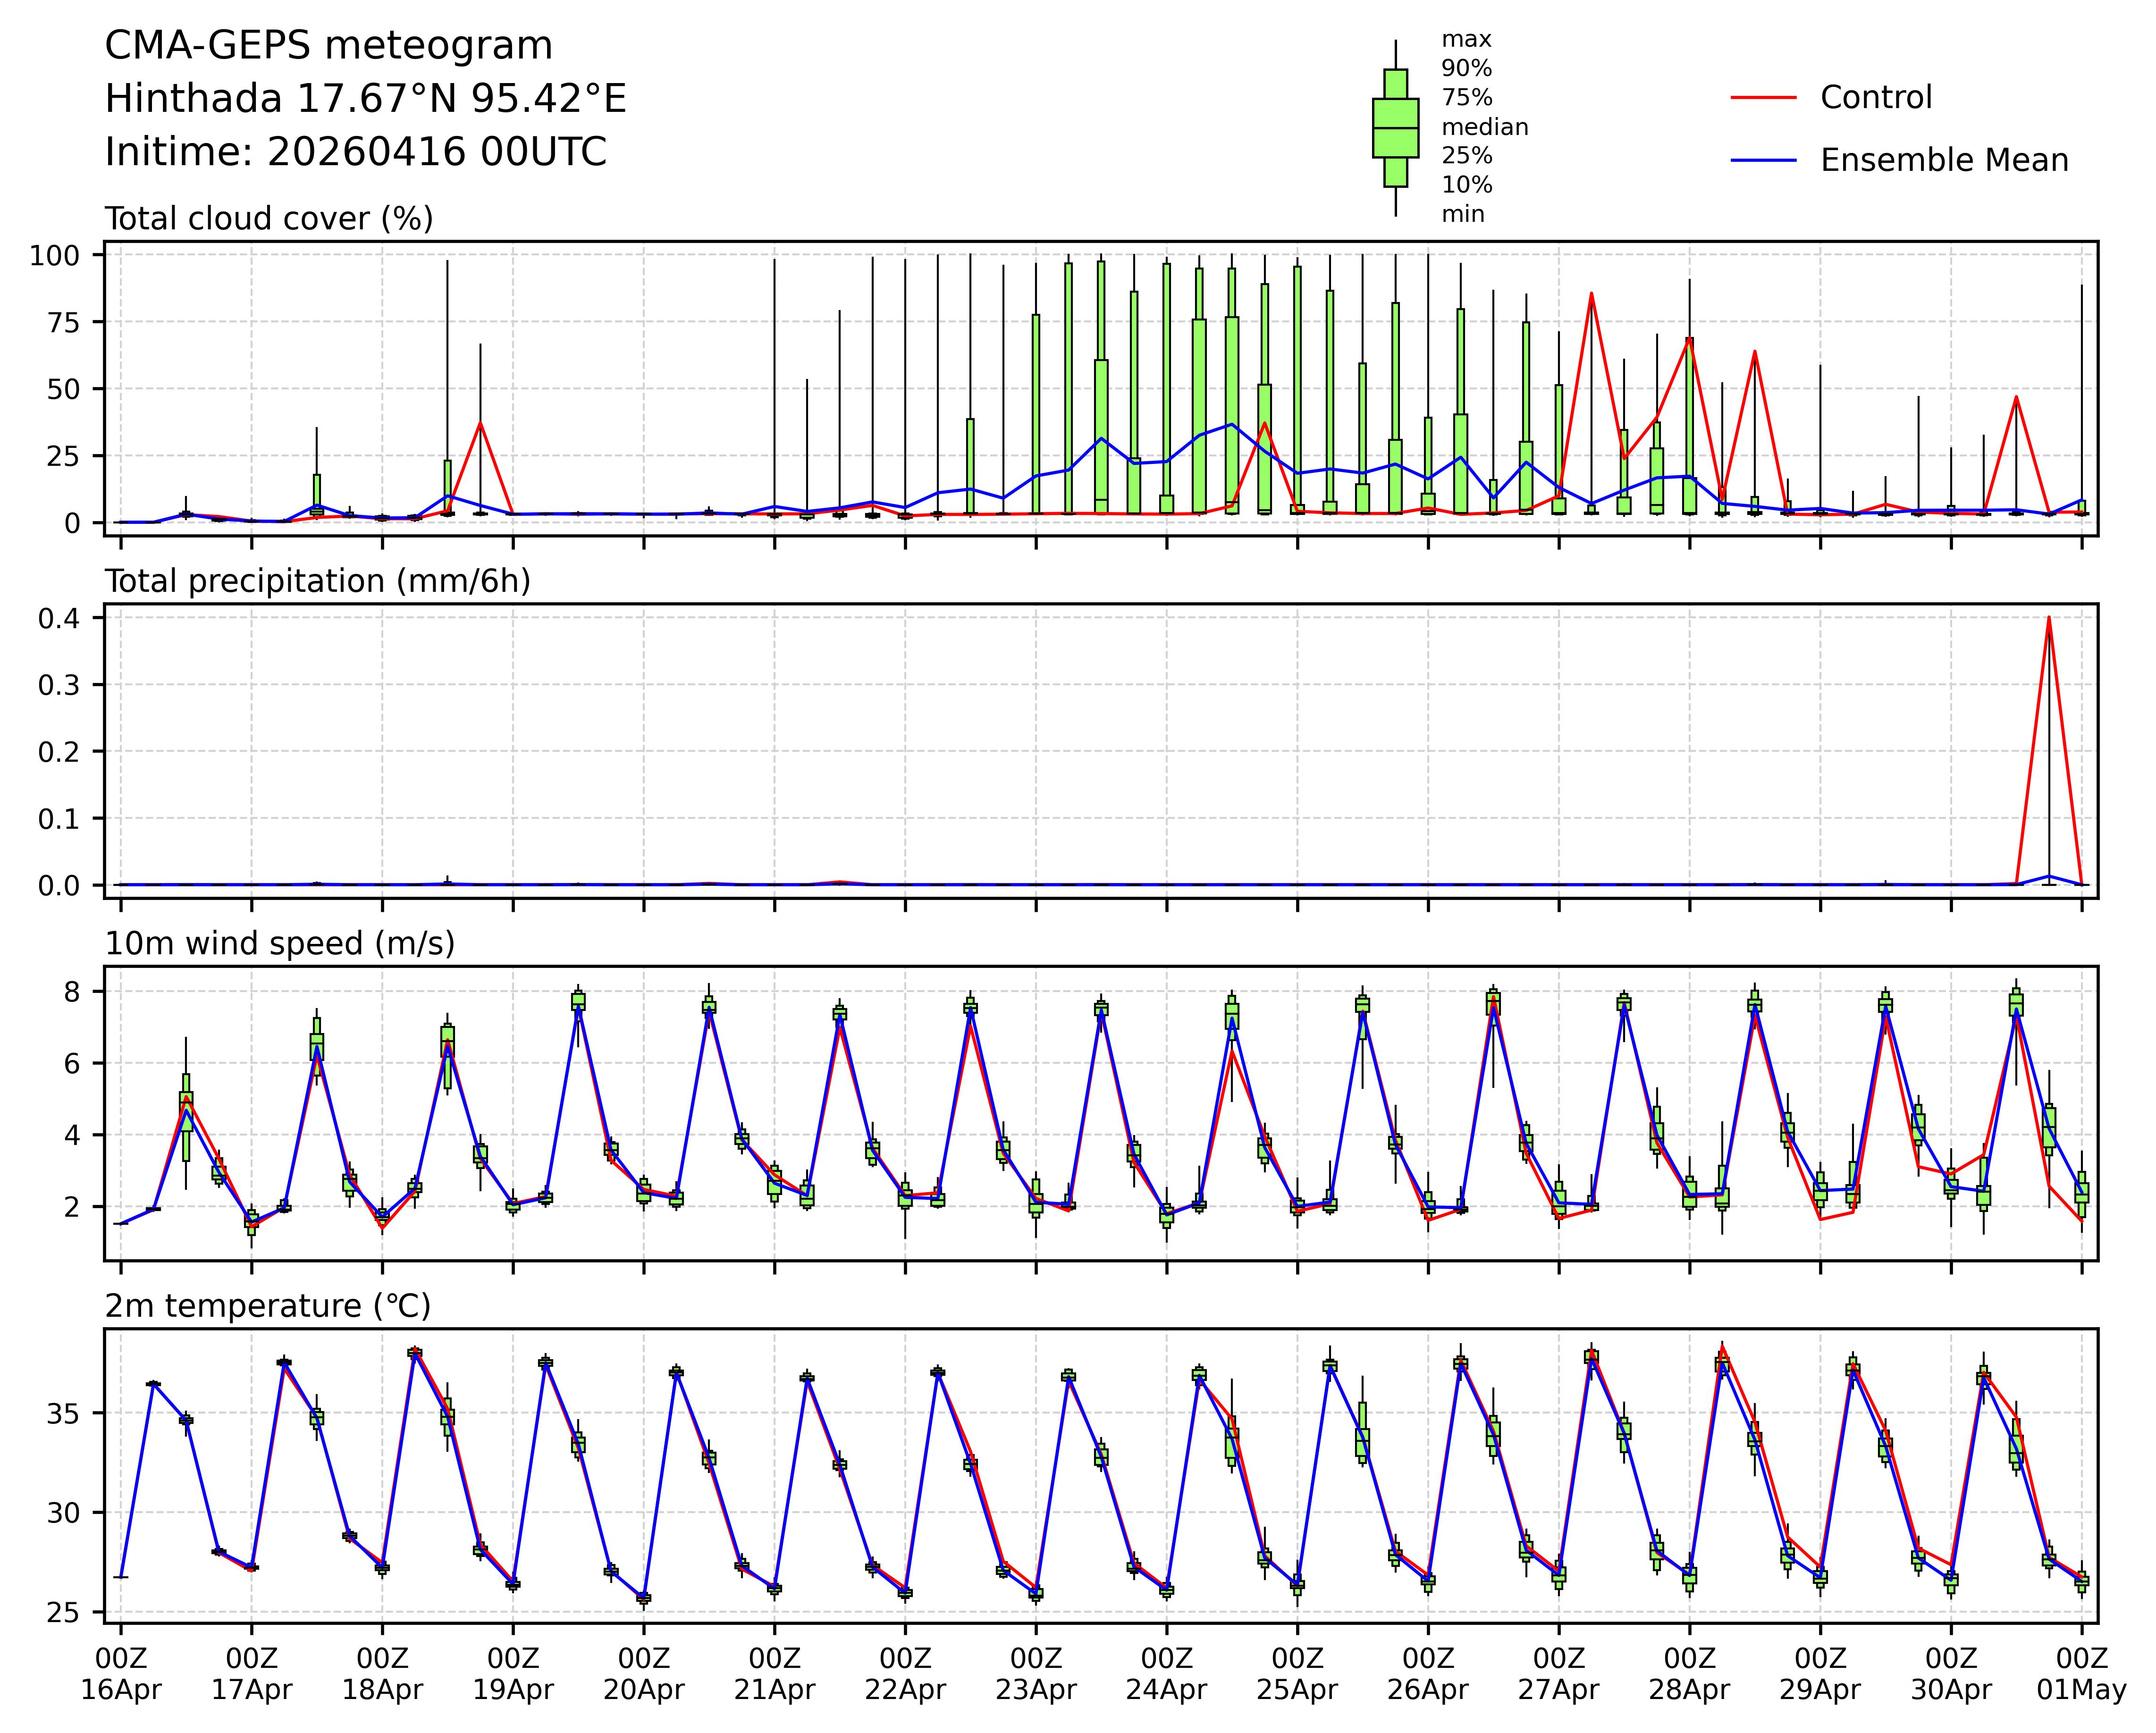2156x1733 pixels.
Task: Click the Initime 20260416 00UTC text
Action: 355,152
